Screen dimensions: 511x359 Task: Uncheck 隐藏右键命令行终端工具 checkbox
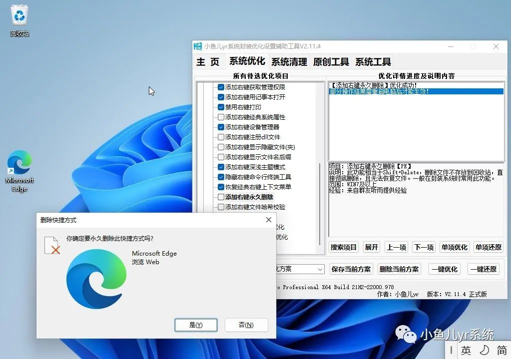221,177
